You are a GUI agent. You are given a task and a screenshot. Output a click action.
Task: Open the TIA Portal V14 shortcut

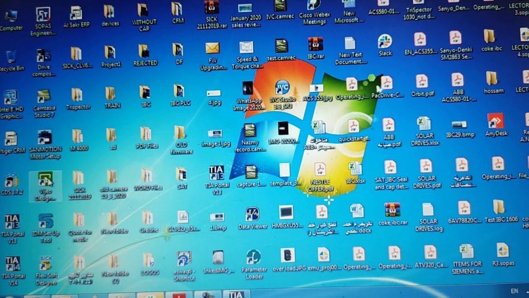point(12,264)
